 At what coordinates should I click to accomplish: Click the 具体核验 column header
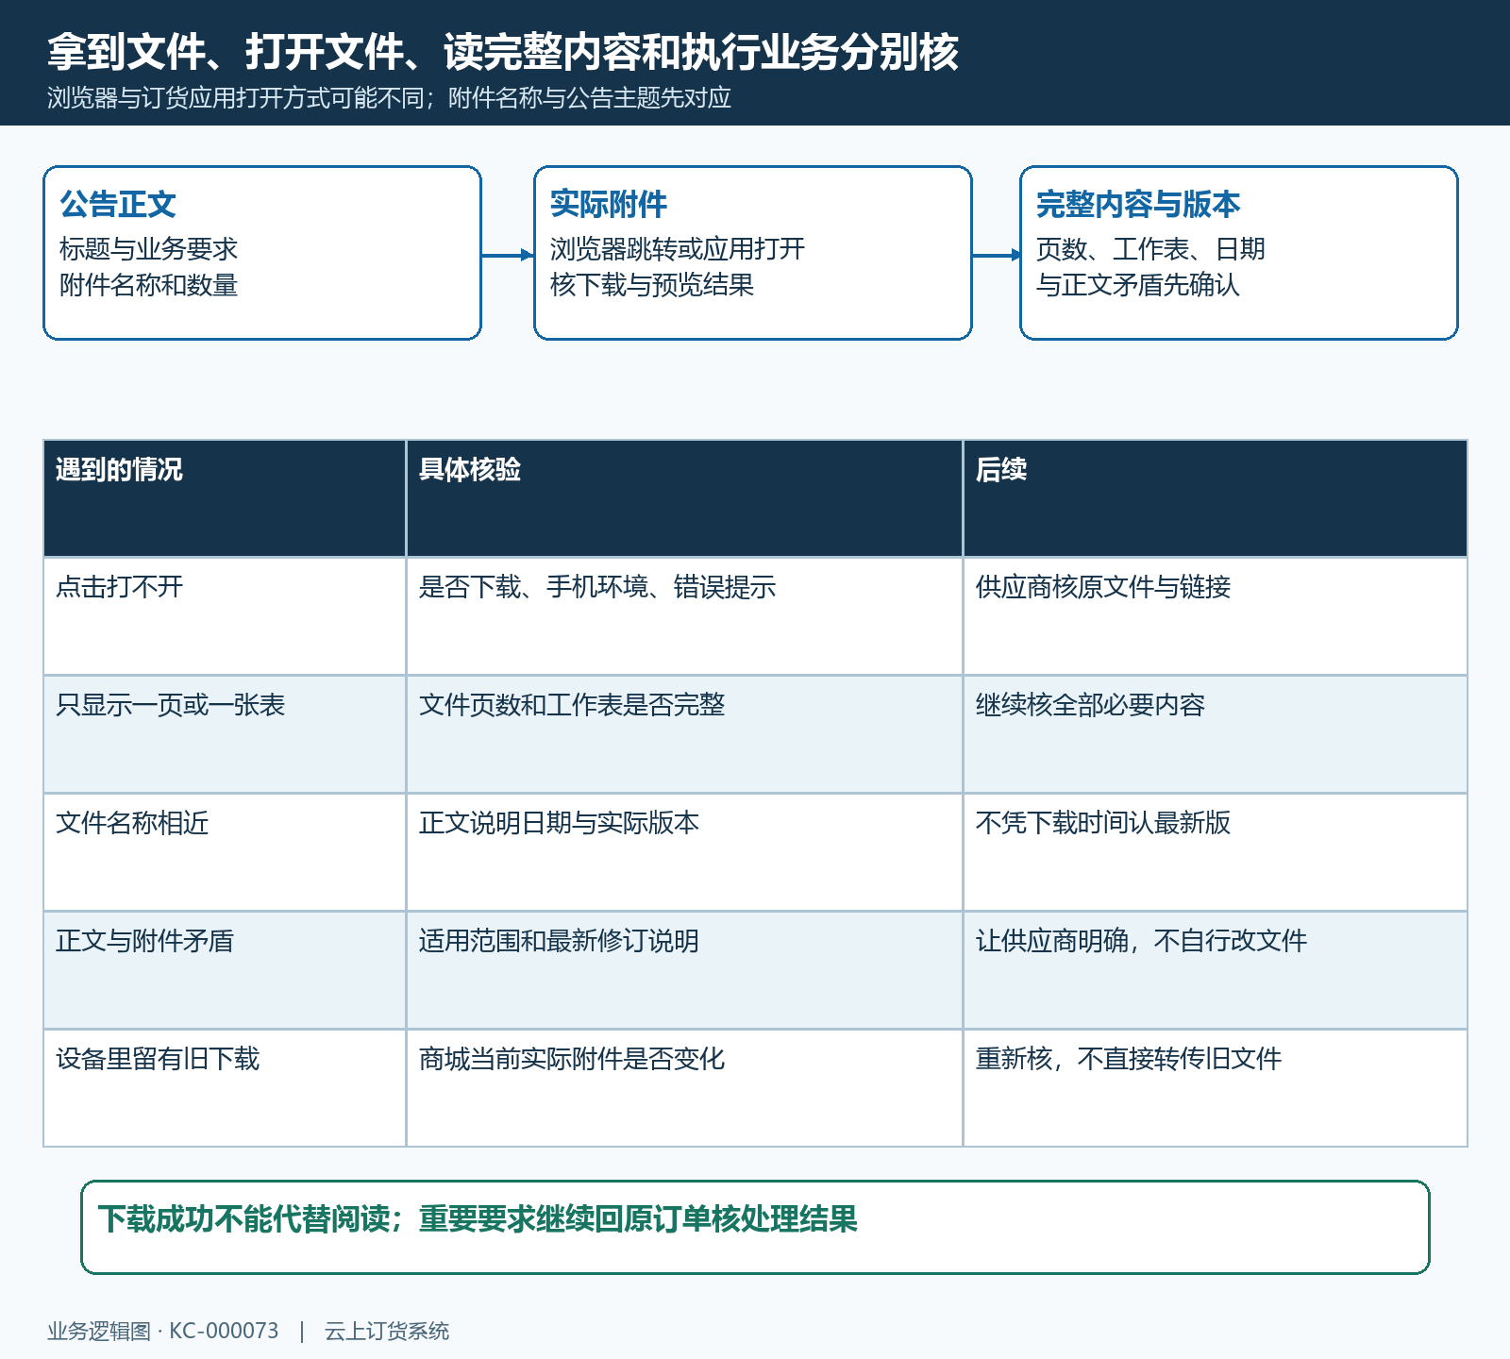[684, 498]
